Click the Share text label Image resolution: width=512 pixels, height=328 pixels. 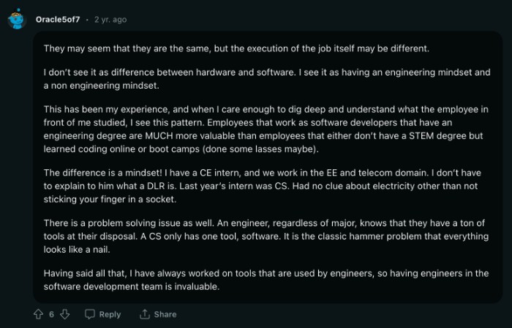click(165, 314)
